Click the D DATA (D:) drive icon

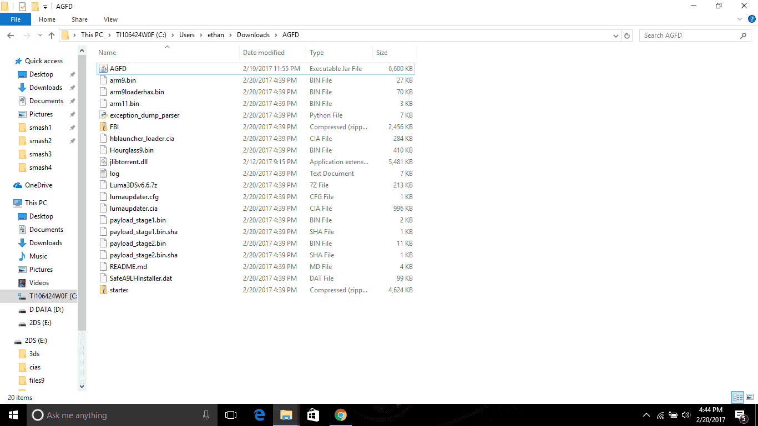(22, 310)
